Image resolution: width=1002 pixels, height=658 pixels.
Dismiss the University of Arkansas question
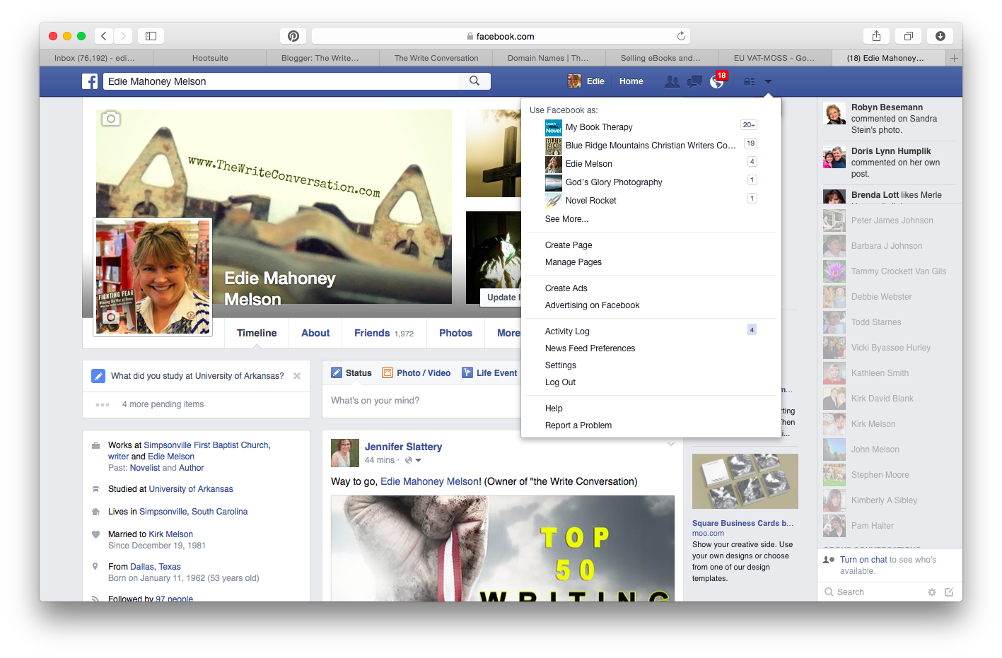297,376
